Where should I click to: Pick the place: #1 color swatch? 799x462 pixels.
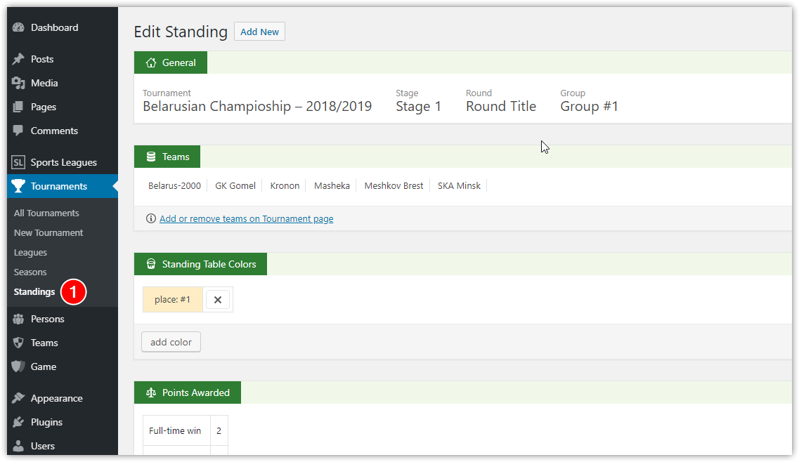(x=173, y=300)
